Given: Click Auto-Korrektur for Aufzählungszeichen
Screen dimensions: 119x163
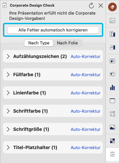Looking at the screenshot, I should 85,56.
